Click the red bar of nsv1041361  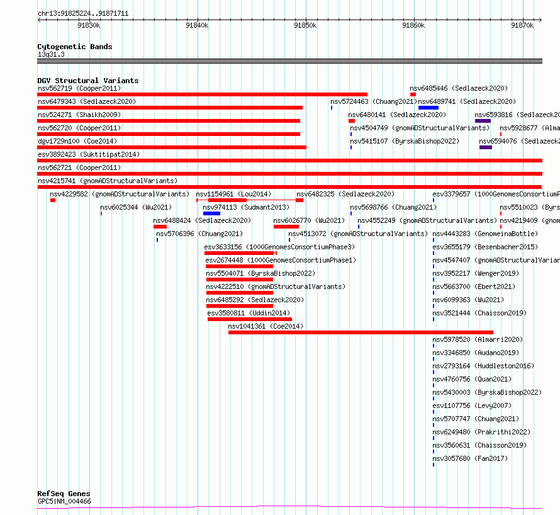361,332
